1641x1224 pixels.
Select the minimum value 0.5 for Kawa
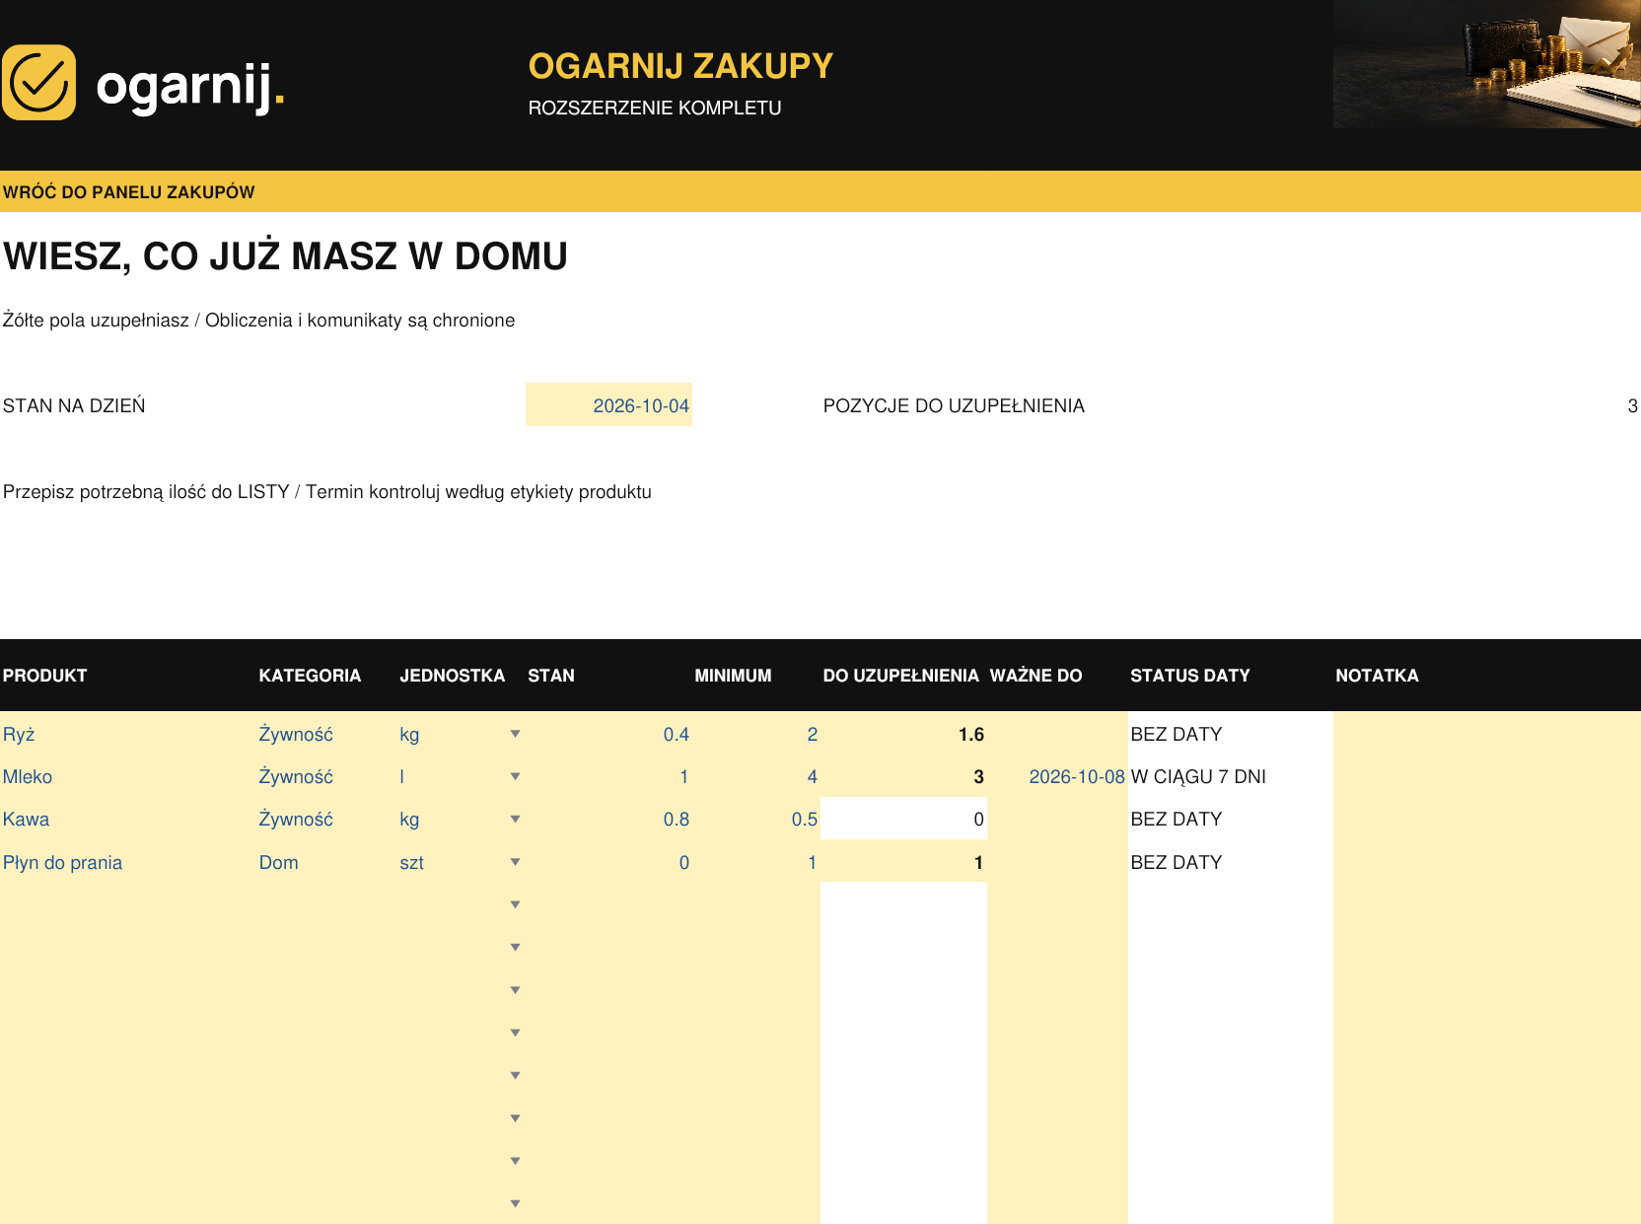(756, 819)
